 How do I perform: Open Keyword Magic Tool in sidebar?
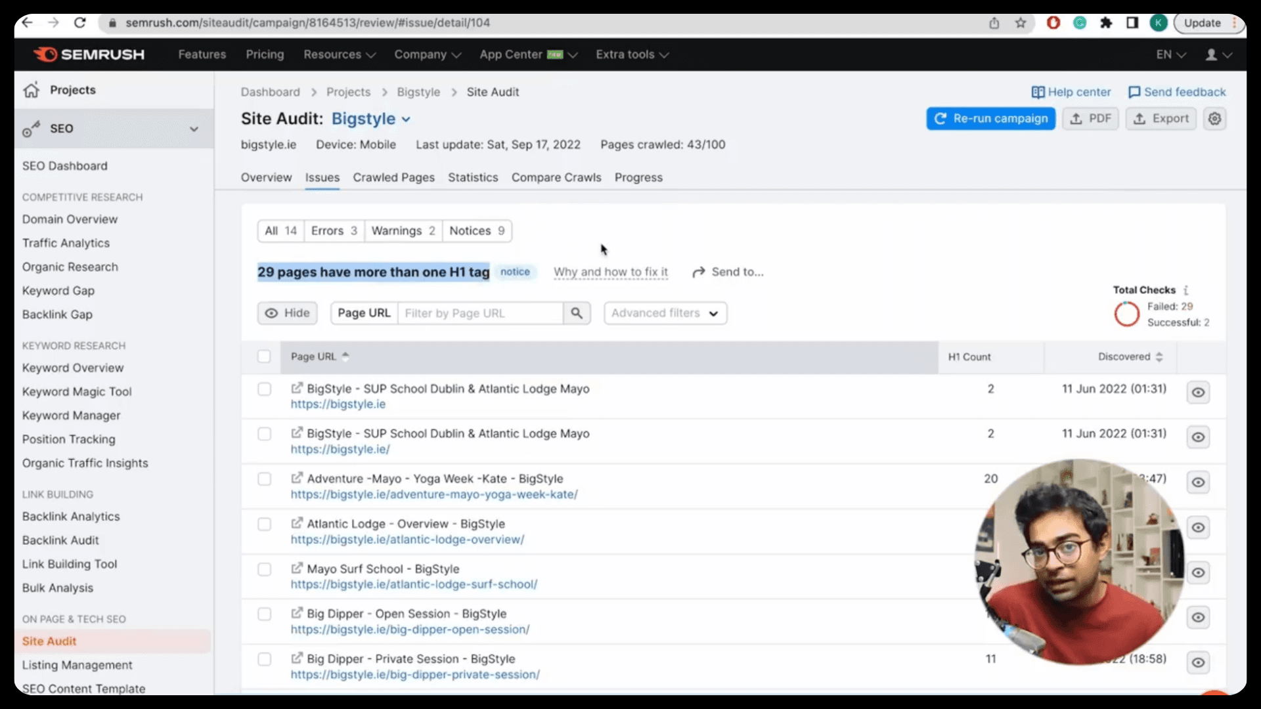[77, 392]
